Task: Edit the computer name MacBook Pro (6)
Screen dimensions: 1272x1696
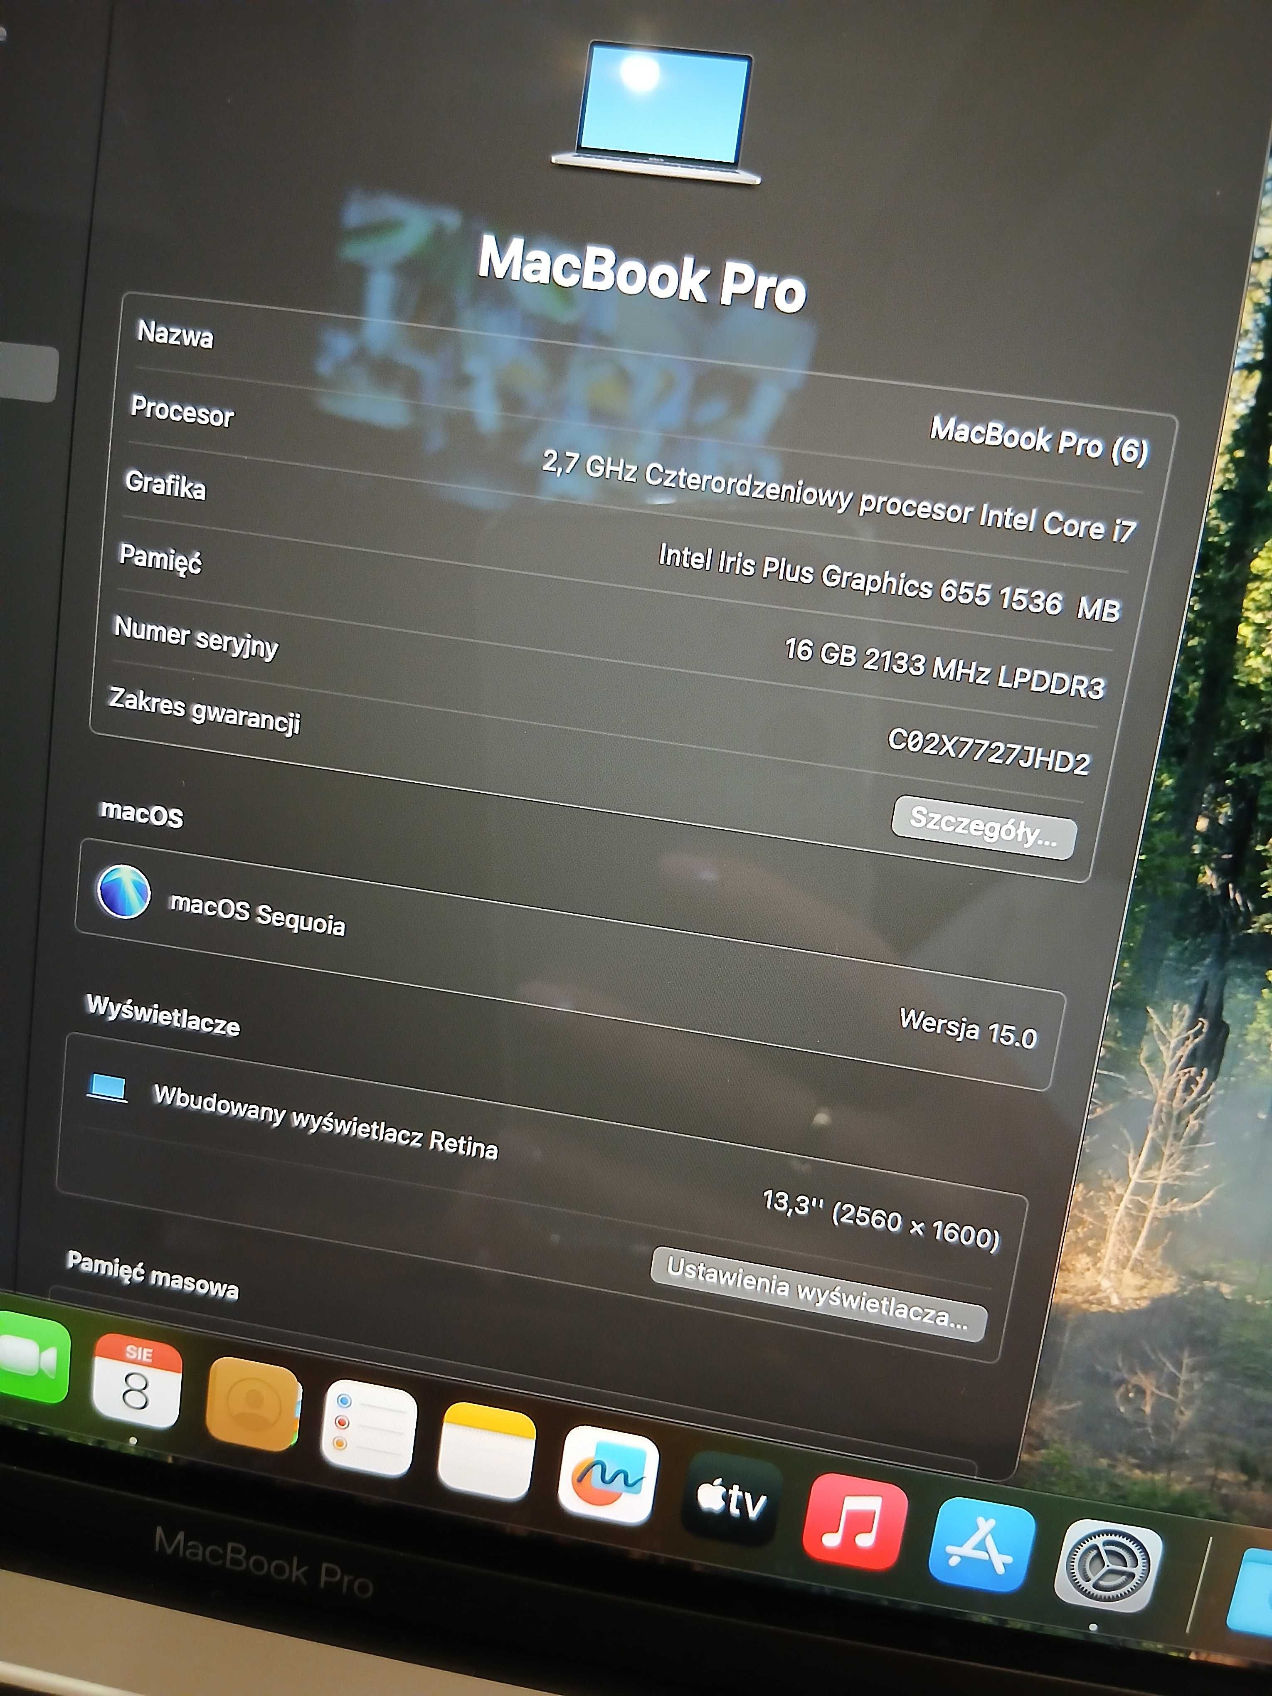Action: [x=1039, y=441]
